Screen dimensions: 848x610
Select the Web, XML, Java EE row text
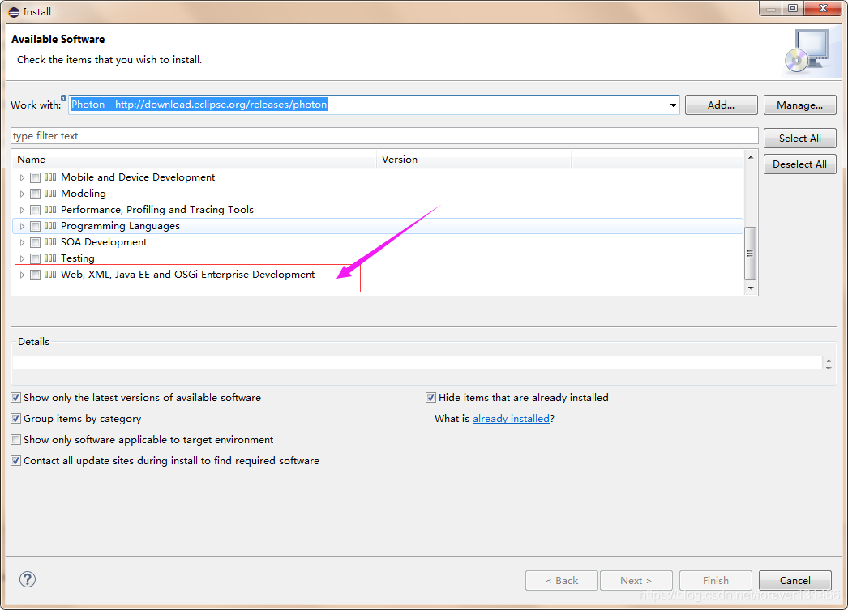[x=187, y=275]
